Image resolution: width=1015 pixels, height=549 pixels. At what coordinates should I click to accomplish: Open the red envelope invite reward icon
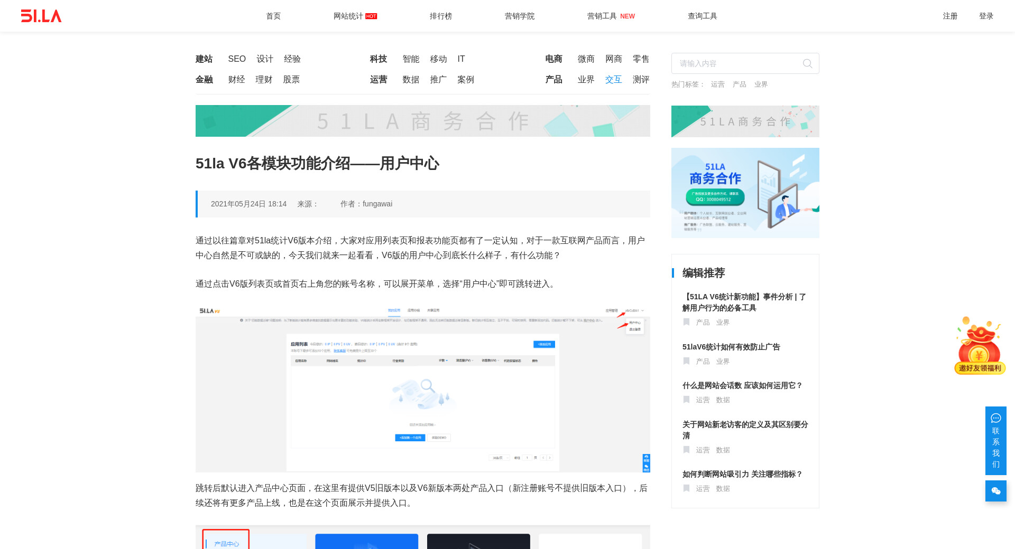pos(980,346)
